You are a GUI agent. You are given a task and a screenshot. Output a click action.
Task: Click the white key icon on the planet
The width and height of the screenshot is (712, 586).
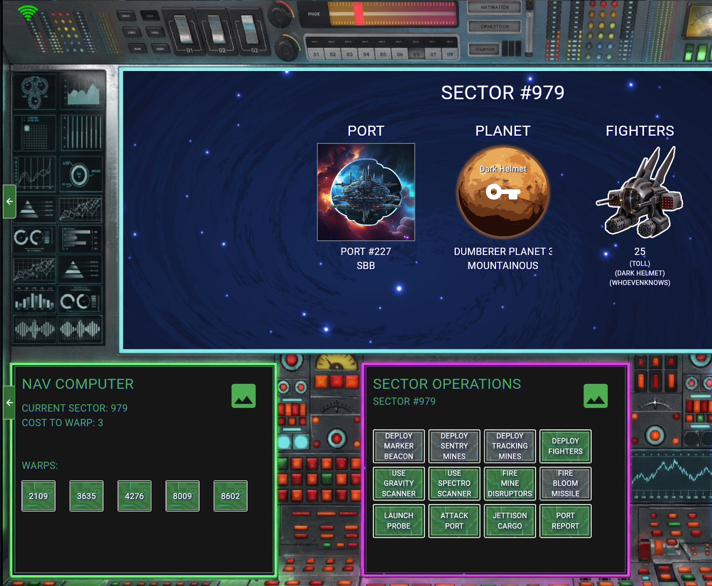click(503, 193)
